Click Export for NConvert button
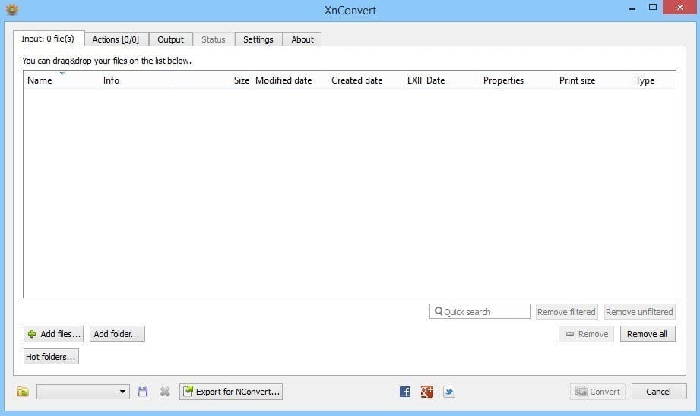The width and height of the screenshot is (700, 416). [231, 392]
